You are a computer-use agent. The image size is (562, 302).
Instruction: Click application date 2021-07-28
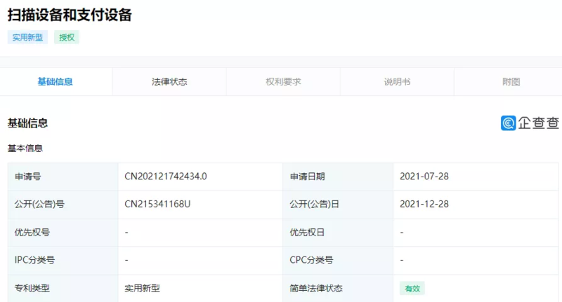pyautogui.click(x=424, y=177)
